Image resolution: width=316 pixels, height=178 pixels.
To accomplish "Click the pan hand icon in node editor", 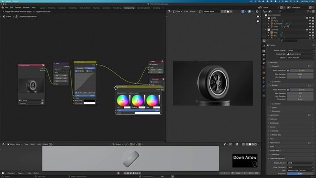I will tap(258, 21).
